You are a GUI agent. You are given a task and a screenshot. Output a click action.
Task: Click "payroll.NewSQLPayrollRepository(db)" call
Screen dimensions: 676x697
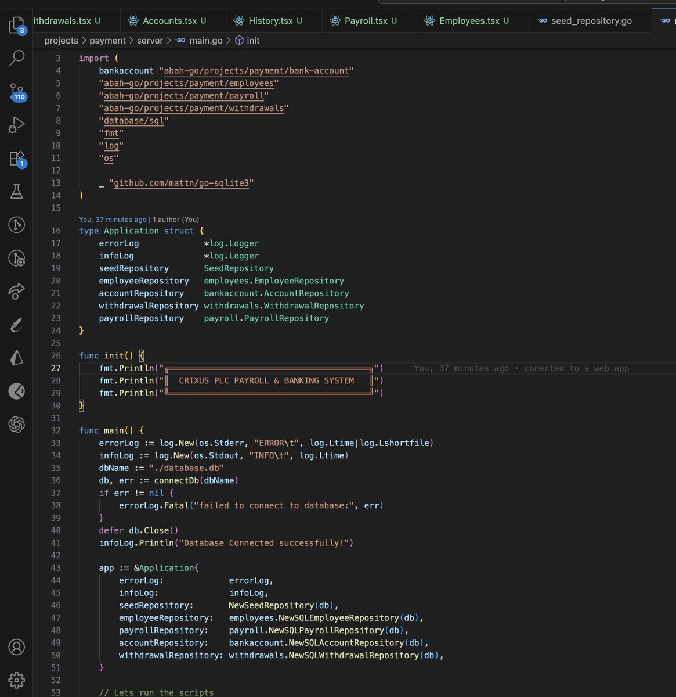pyautogui.click(x=316, y=630)
